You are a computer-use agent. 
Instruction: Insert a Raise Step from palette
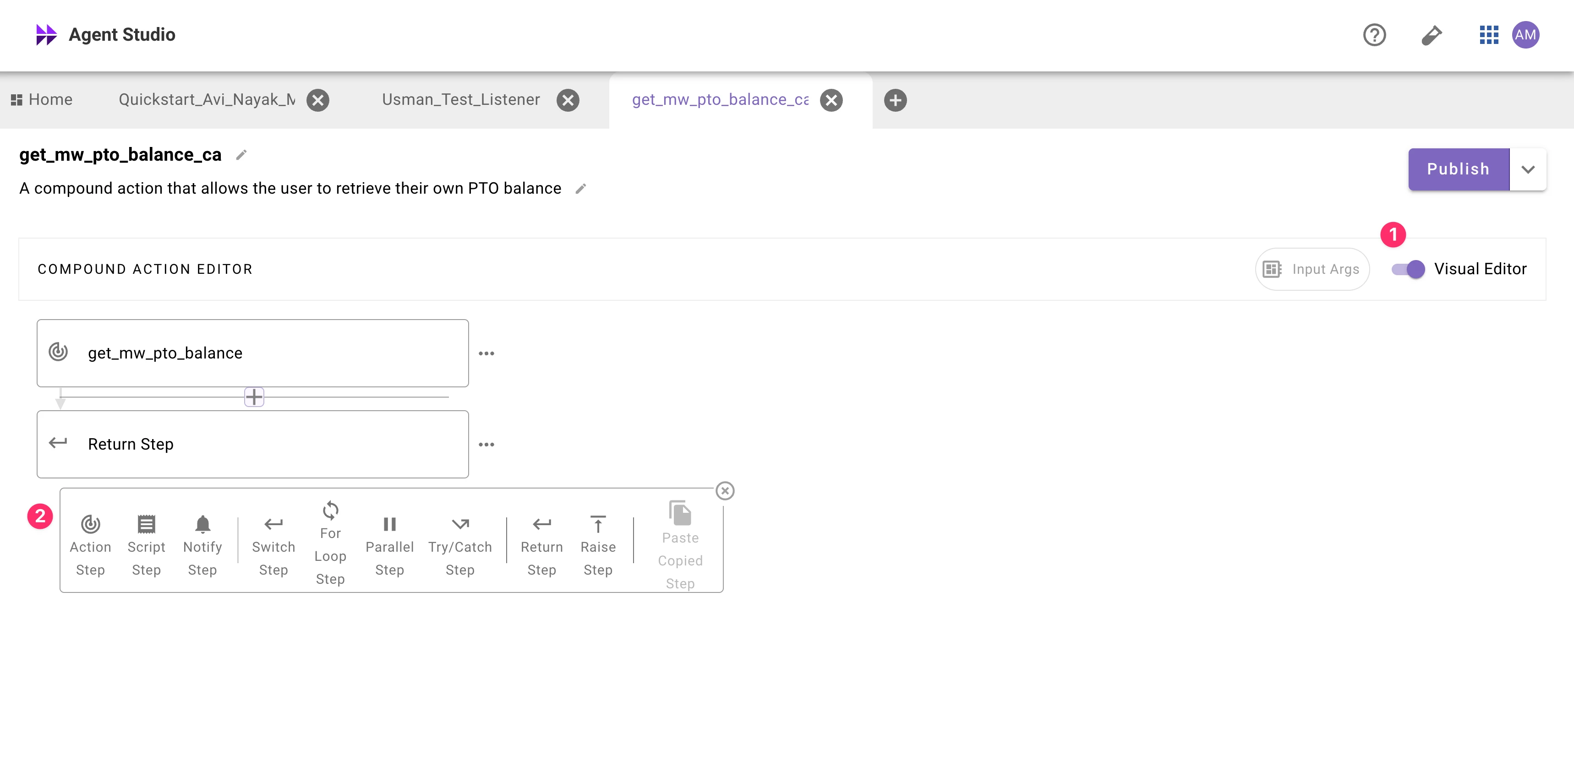point(598,544)
